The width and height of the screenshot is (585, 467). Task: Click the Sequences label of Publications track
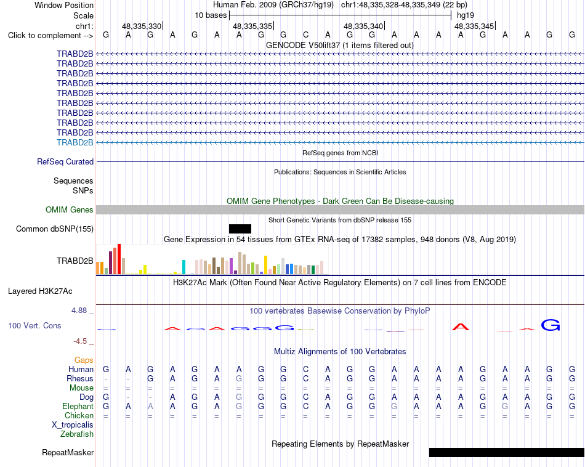click(73, 181)
